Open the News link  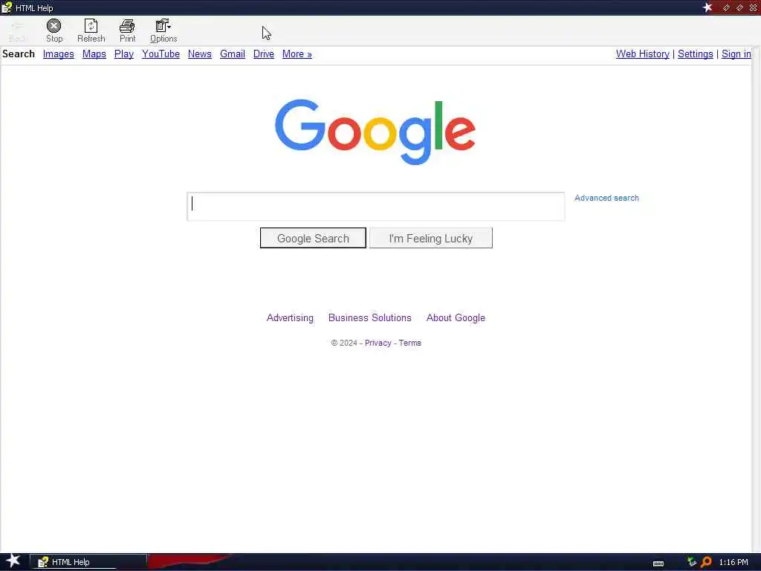point(199,54)
